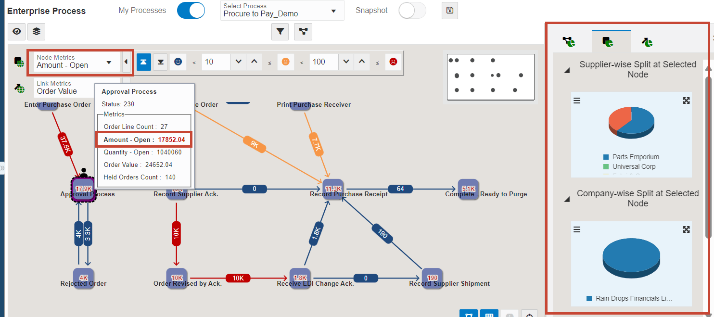Toggle the My Processes switch off

click(x=191, y=11)
